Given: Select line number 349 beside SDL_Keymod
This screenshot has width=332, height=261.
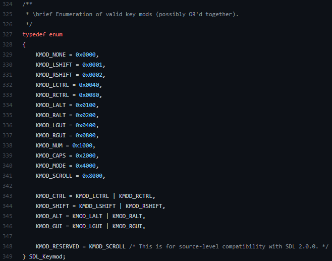Looking at the screenshot, I should pos(7,256).
